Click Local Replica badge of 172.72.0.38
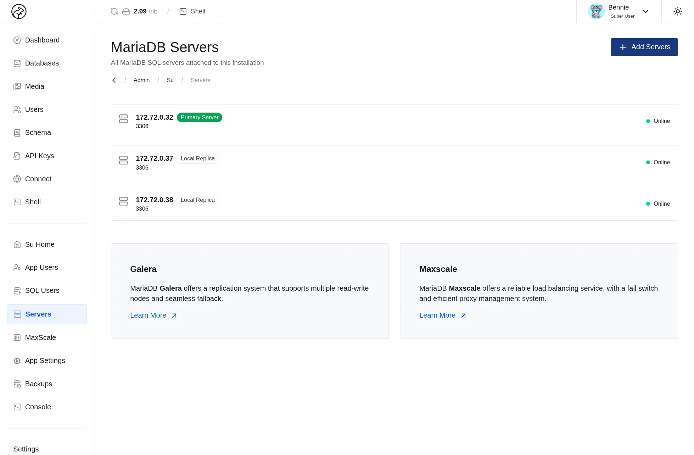The image size is (694, 455). pos(198,200)
